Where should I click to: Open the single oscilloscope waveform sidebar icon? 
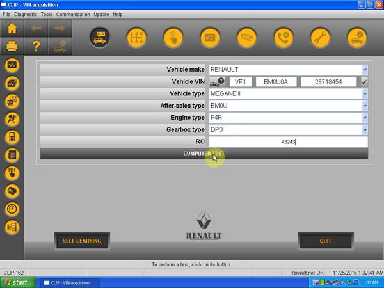click(x=12, y=65)
